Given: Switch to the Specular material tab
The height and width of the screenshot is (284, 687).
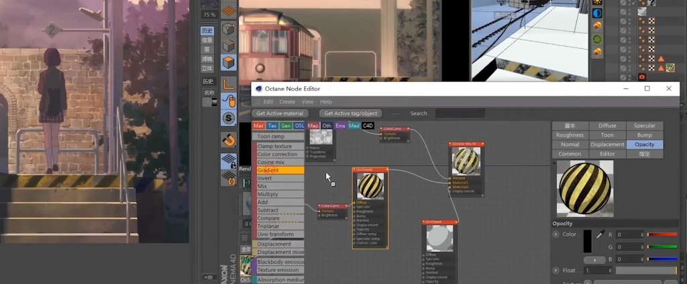Looking at the screenshot, I should pyautogui.click(x=645, y=126).
